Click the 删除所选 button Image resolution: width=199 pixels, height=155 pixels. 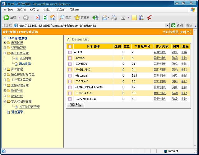pyautogui.click(x=76, y=105)
